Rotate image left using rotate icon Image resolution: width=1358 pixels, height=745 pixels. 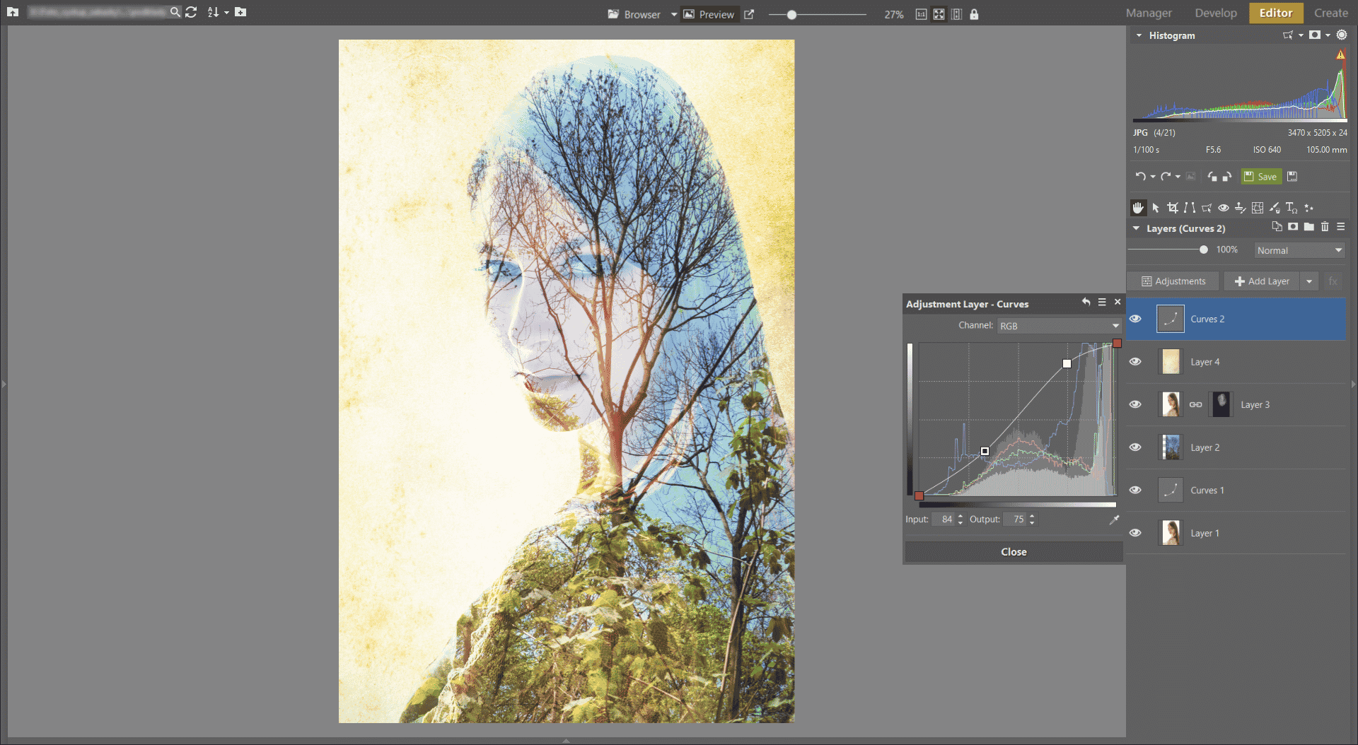1212,177
